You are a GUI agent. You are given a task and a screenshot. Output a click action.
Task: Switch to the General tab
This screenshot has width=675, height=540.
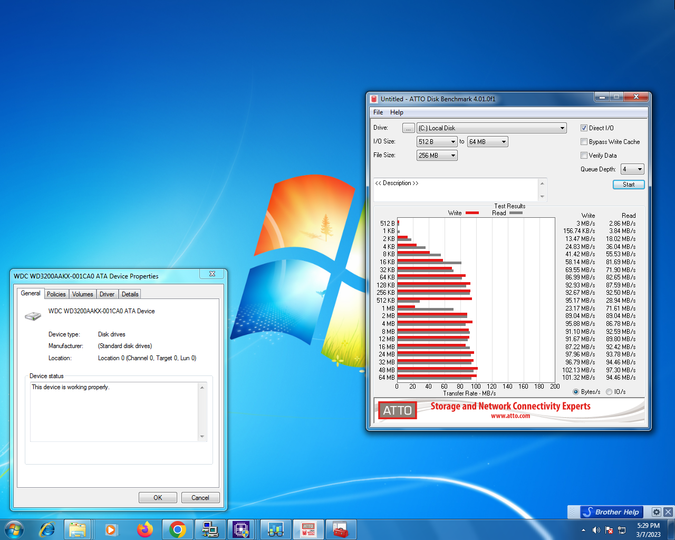click(x=31, y=293)
